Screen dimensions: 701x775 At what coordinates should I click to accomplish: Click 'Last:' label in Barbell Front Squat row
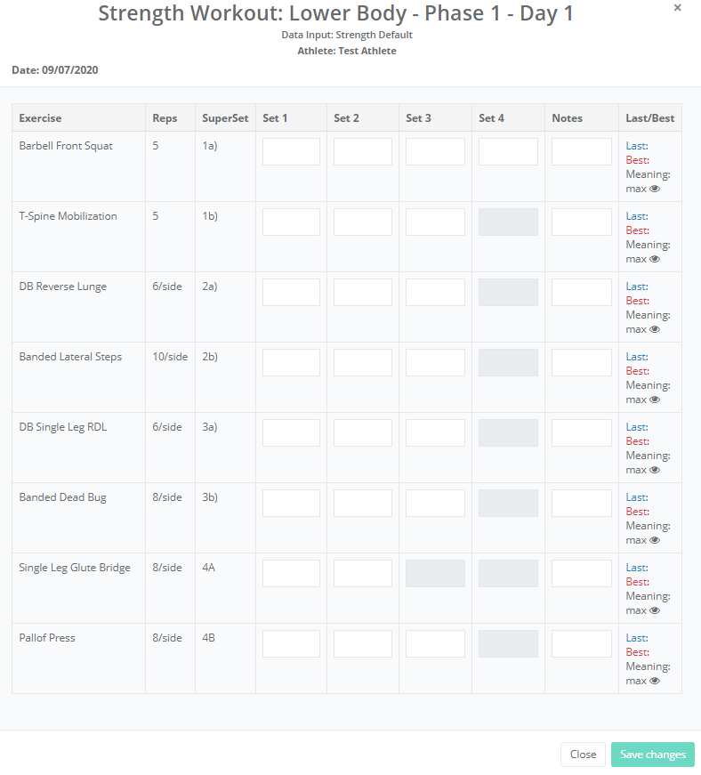click(637, 146)
